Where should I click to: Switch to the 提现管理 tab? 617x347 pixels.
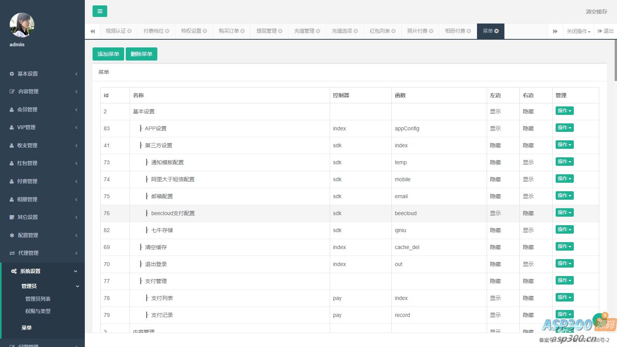pyautogui.click(x=266, y=31)
